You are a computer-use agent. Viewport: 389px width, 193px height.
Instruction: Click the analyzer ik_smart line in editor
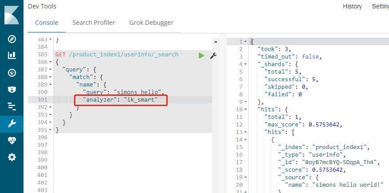click(x=120, y=100)
